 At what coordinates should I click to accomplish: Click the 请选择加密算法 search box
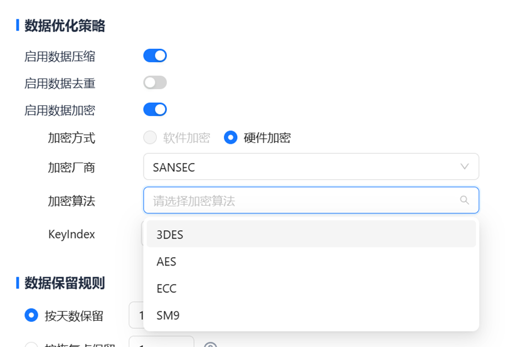pyautogui.click(x=301, y=201)
